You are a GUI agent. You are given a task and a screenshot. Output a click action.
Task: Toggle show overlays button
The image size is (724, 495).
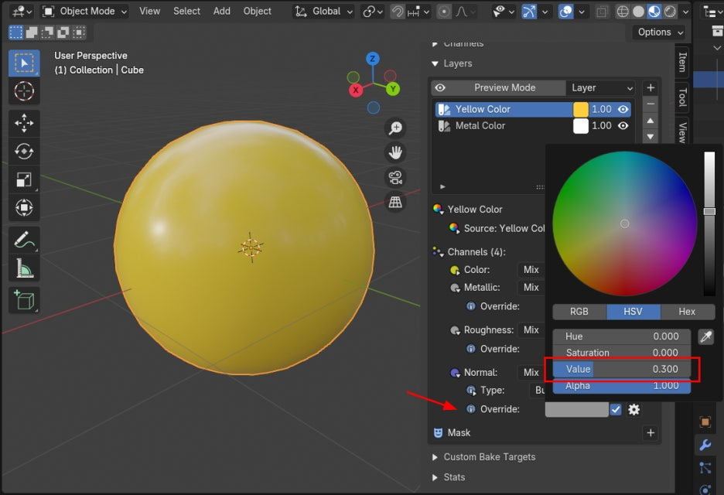click(x=565, y=12)
